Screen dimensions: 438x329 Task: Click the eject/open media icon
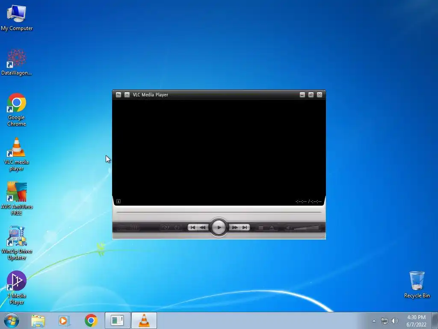coord(272,228)
